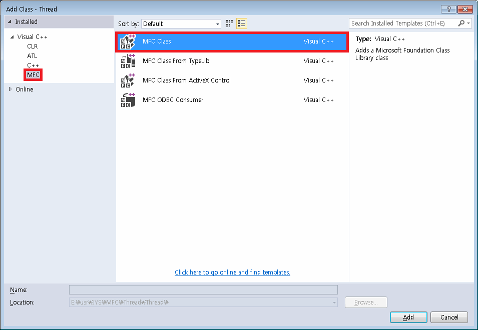Collapse the Visual C++ tree node
This screenshot has height=330, width=478.
pos(12,37)
